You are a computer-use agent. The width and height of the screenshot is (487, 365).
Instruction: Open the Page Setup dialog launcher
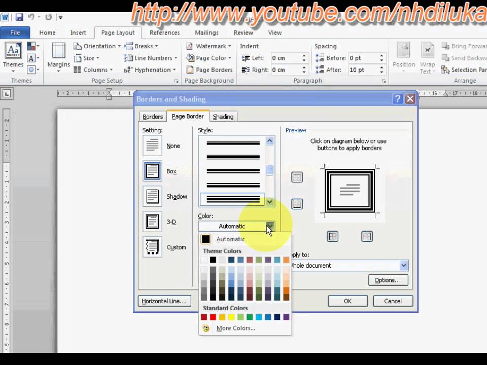(x=176, y=81)
